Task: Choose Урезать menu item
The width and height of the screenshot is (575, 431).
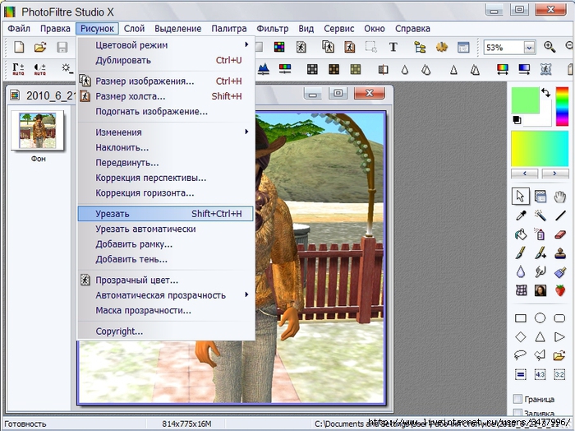Action: coord(165,214)
